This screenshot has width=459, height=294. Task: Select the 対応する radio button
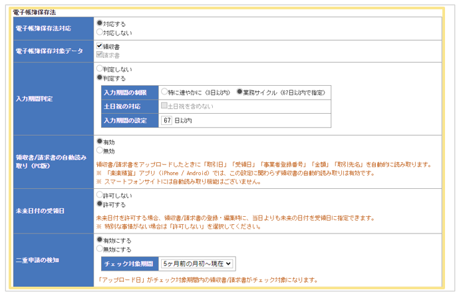[x=100, y=23]
